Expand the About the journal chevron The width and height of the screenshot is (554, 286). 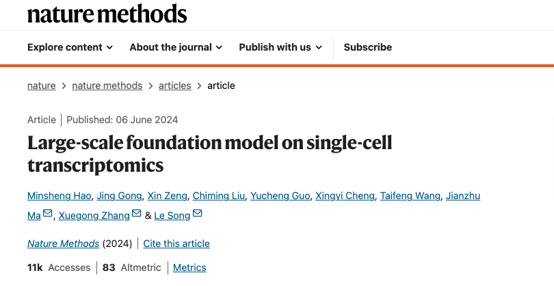click(219, 48)
